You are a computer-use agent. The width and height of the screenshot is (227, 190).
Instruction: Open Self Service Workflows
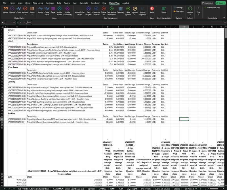click(x=112, y=11)
